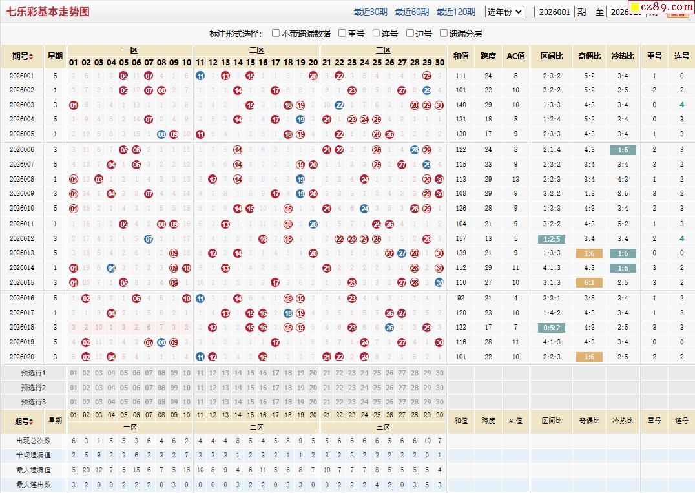This screenshot has width=695, height=493.
Task: Click red ball 04 in row 2026007
Action: (111, 165)
